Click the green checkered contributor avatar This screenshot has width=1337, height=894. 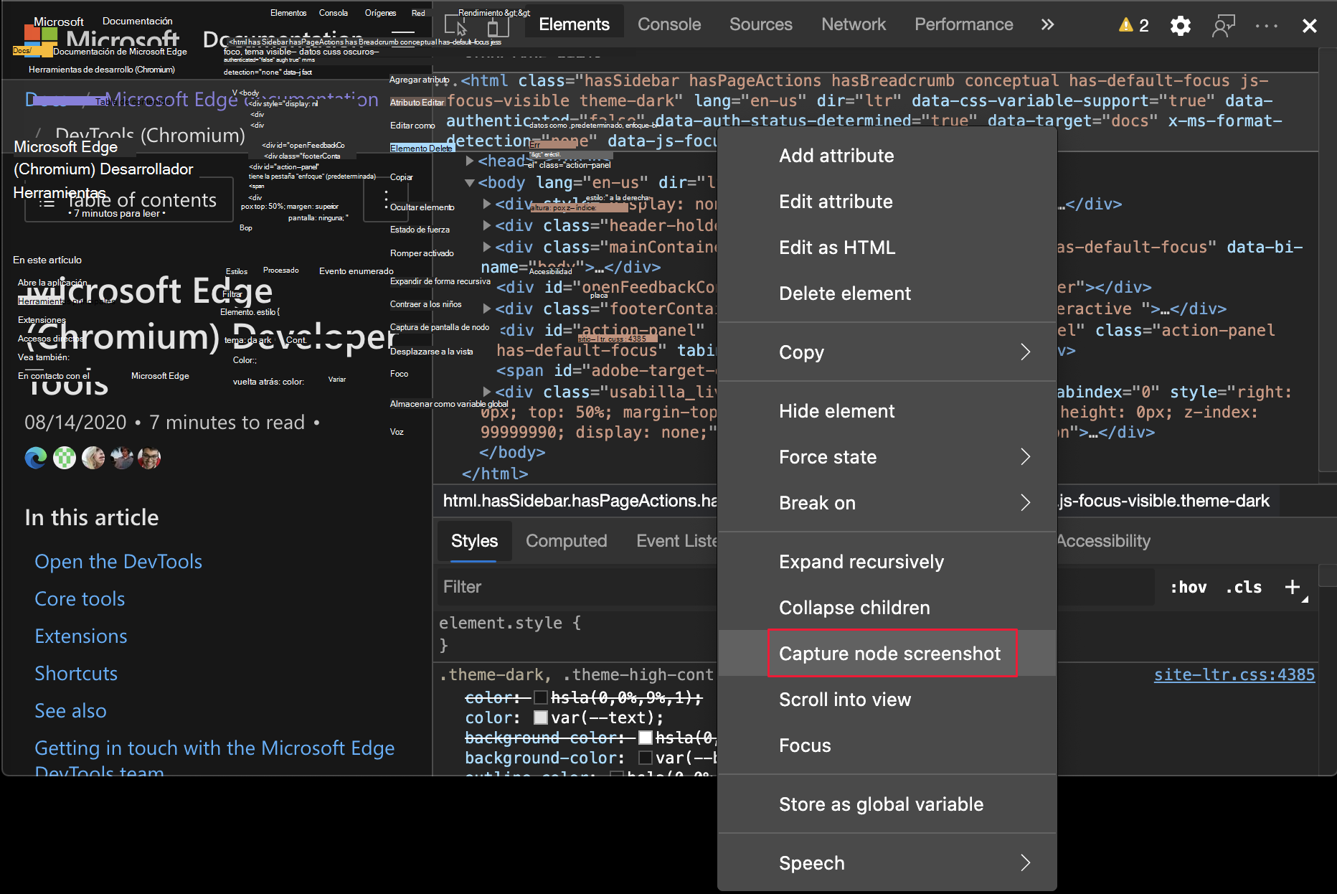[65, 458]
